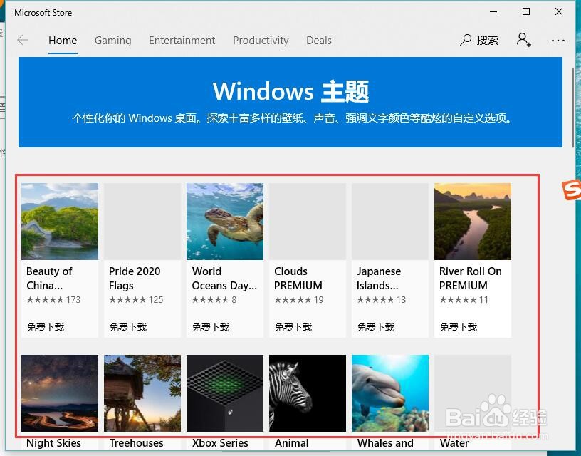Click the Windows 主题 banner
Screen dimensions: 581x456
290,103
